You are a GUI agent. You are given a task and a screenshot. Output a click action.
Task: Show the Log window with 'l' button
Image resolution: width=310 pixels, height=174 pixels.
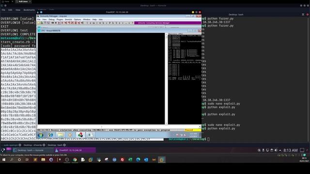(x=87, y=23)
